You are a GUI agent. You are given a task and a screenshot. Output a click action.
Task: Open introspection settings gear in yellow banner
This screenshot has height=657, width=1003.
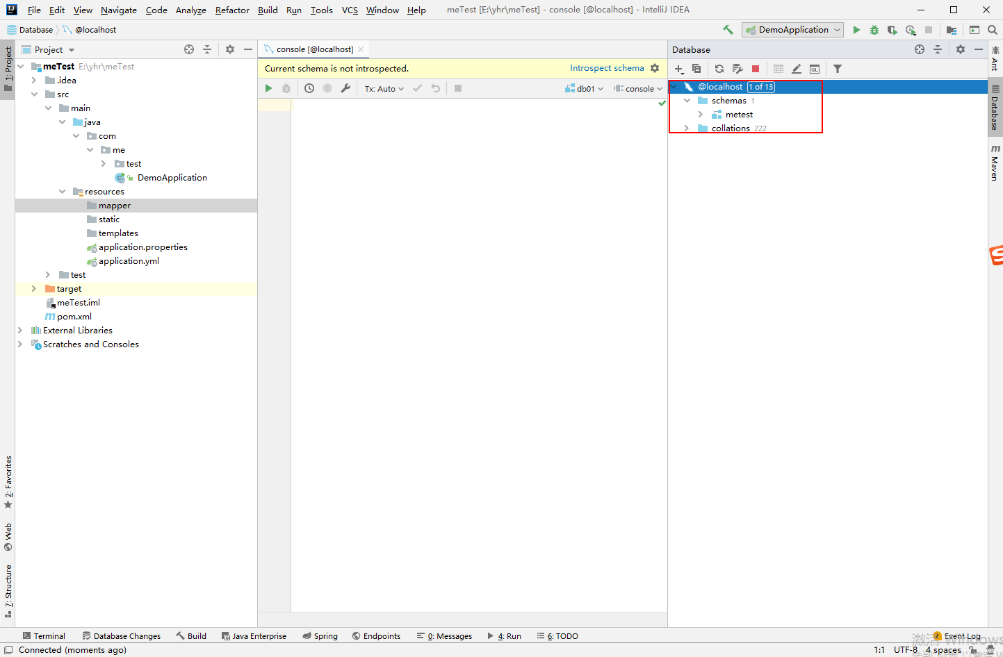click(x=655, y=68)
